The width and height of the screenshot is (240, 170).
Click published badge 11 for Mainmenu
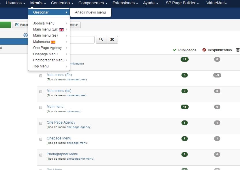click(185, 107)
